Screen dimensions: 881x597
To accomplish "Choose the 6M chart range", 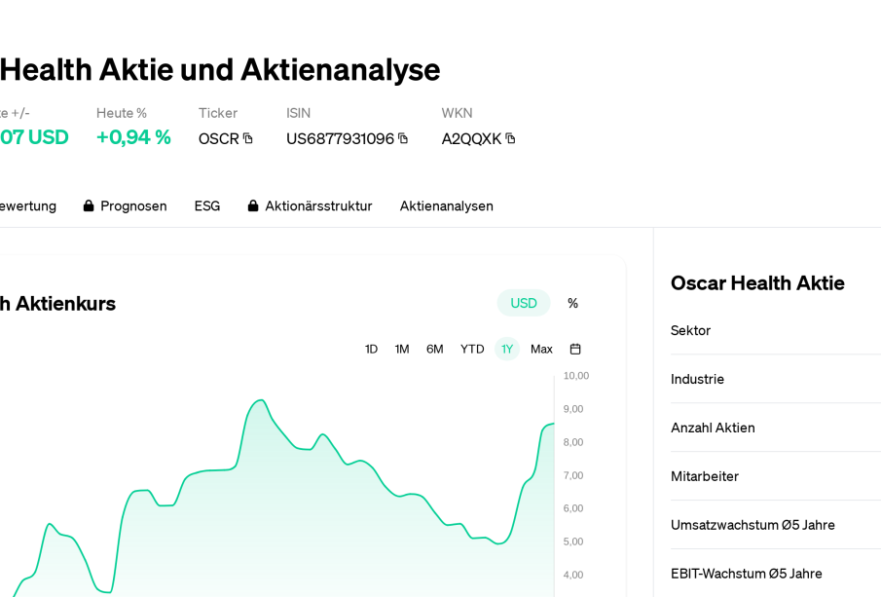I will coord(434,349).
